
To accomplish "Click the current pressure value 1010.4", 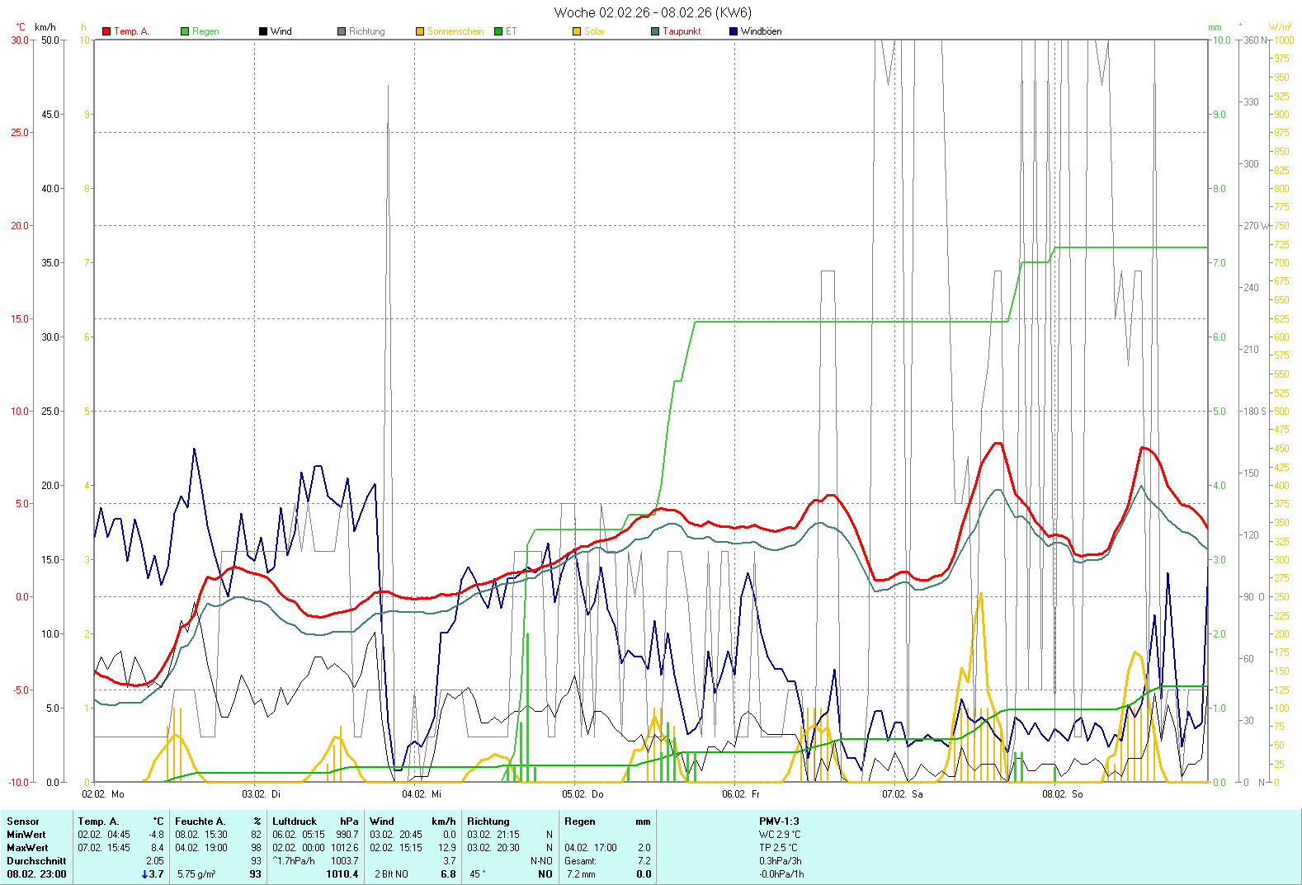I will click(x=342, y=874).
